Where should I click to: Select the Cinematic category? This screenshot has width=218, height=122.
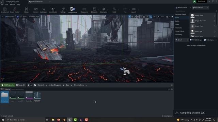(178, 28)
